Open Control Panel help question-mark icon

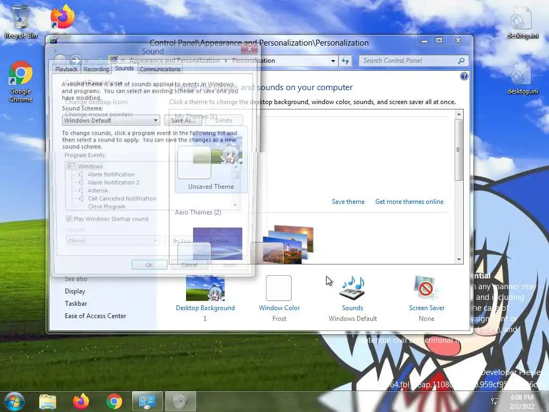(464, 76)
